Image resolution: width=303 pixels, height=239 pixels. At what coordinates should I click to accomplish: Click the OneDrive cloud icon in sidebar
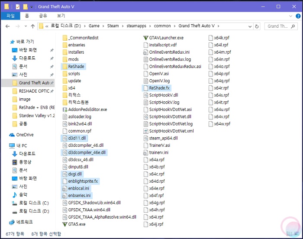coord(12,135)
